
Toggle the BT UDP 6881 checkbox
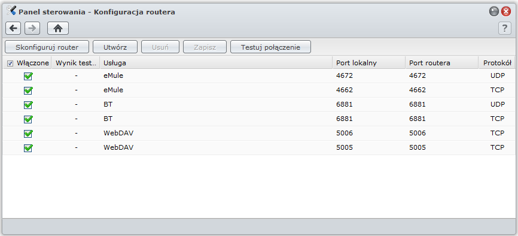(28, 105)
